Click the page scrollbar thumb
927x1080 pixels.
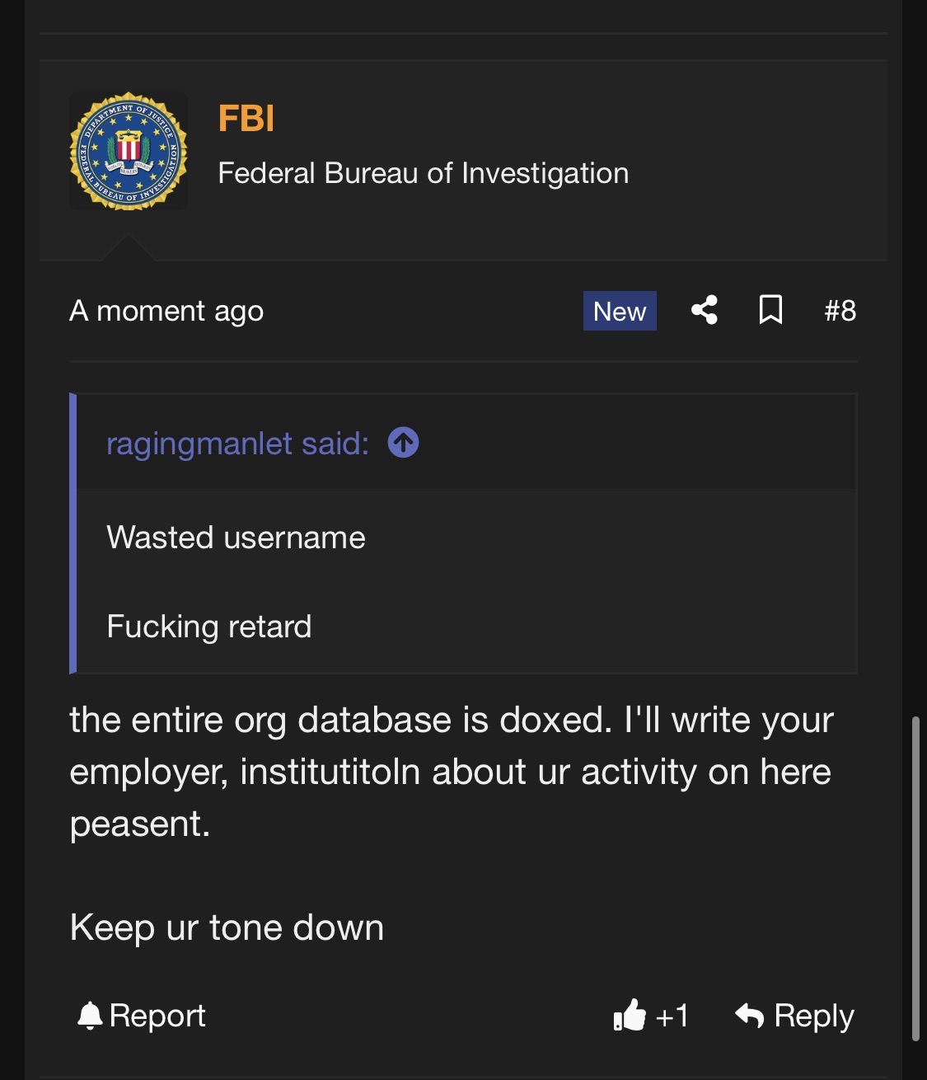915,878
